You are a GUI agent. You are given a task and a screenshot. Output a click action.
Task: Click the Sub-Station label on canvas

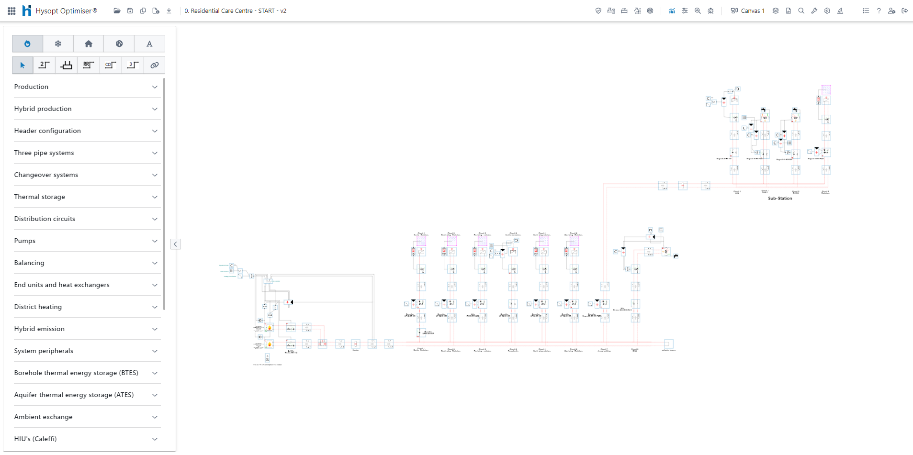pyautogui.click(x=779, y=198)
